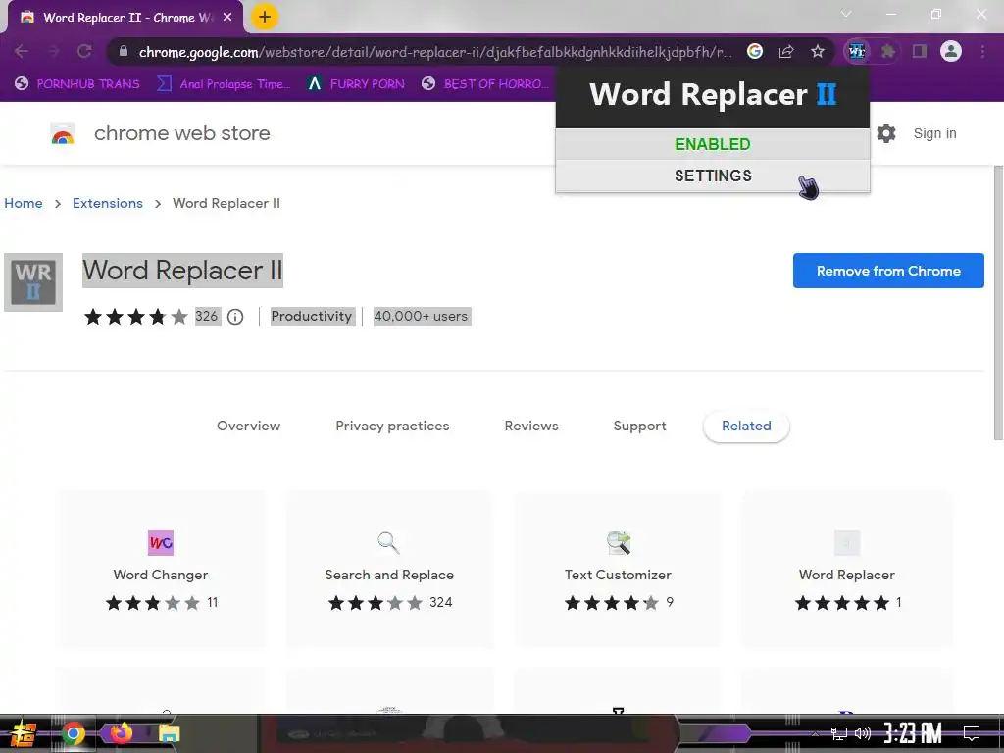Open the first bookmark in the bookmarks bar
The height and width of the screenshot is (753, 1004).
(x=76, y=84)
